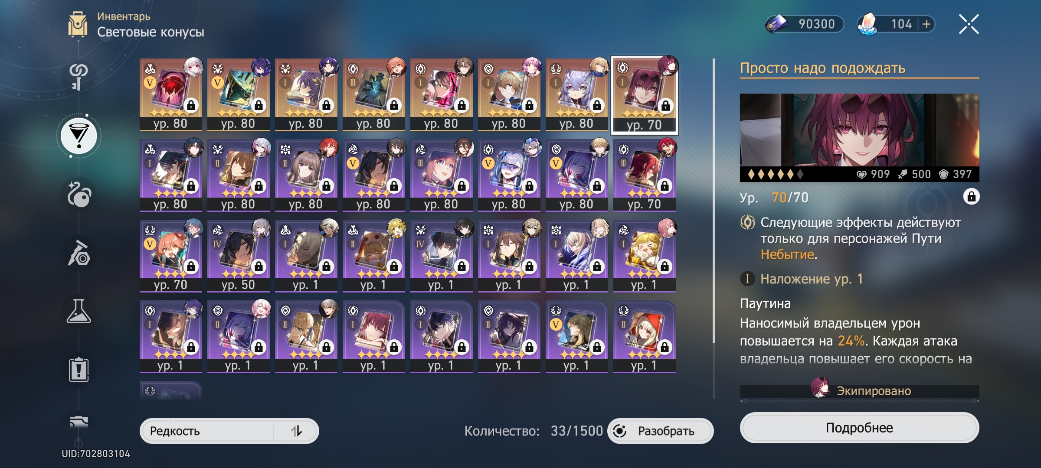Open the clipboard Missions items tab
This screenshot has height=468, width=1041.
click(x=79, y=369)
